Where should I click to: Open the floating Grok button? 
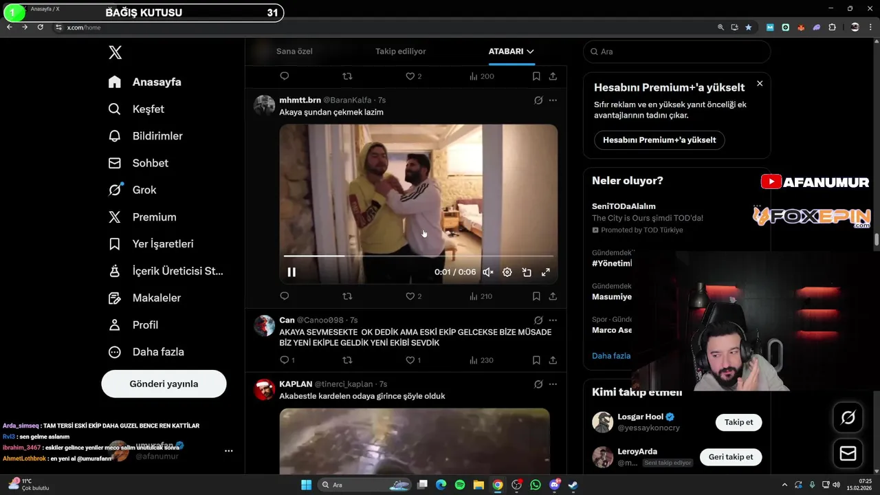(x=848, y=417)
